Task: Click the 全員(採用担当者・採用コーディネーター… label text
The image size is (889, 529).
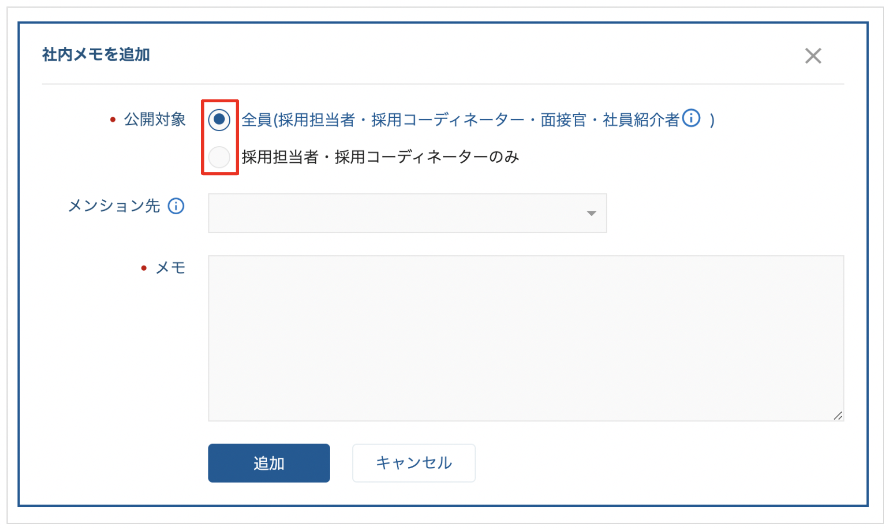Action: coord(478,120)
